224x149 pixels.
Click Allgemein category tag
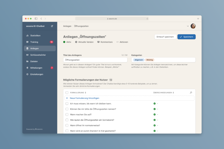[x=139, y=60]
